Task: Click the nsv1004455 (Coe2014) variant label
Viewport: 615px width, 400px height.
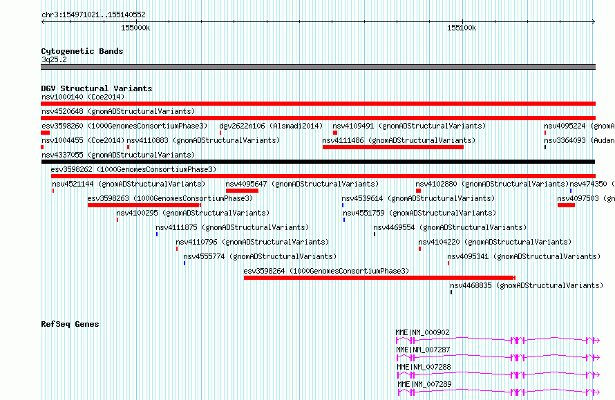Action: tap(83, 140)
